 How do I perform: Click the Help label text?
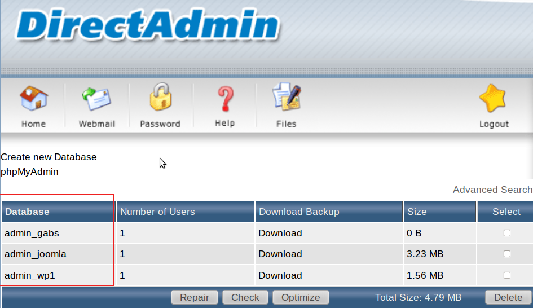[224, 124]
